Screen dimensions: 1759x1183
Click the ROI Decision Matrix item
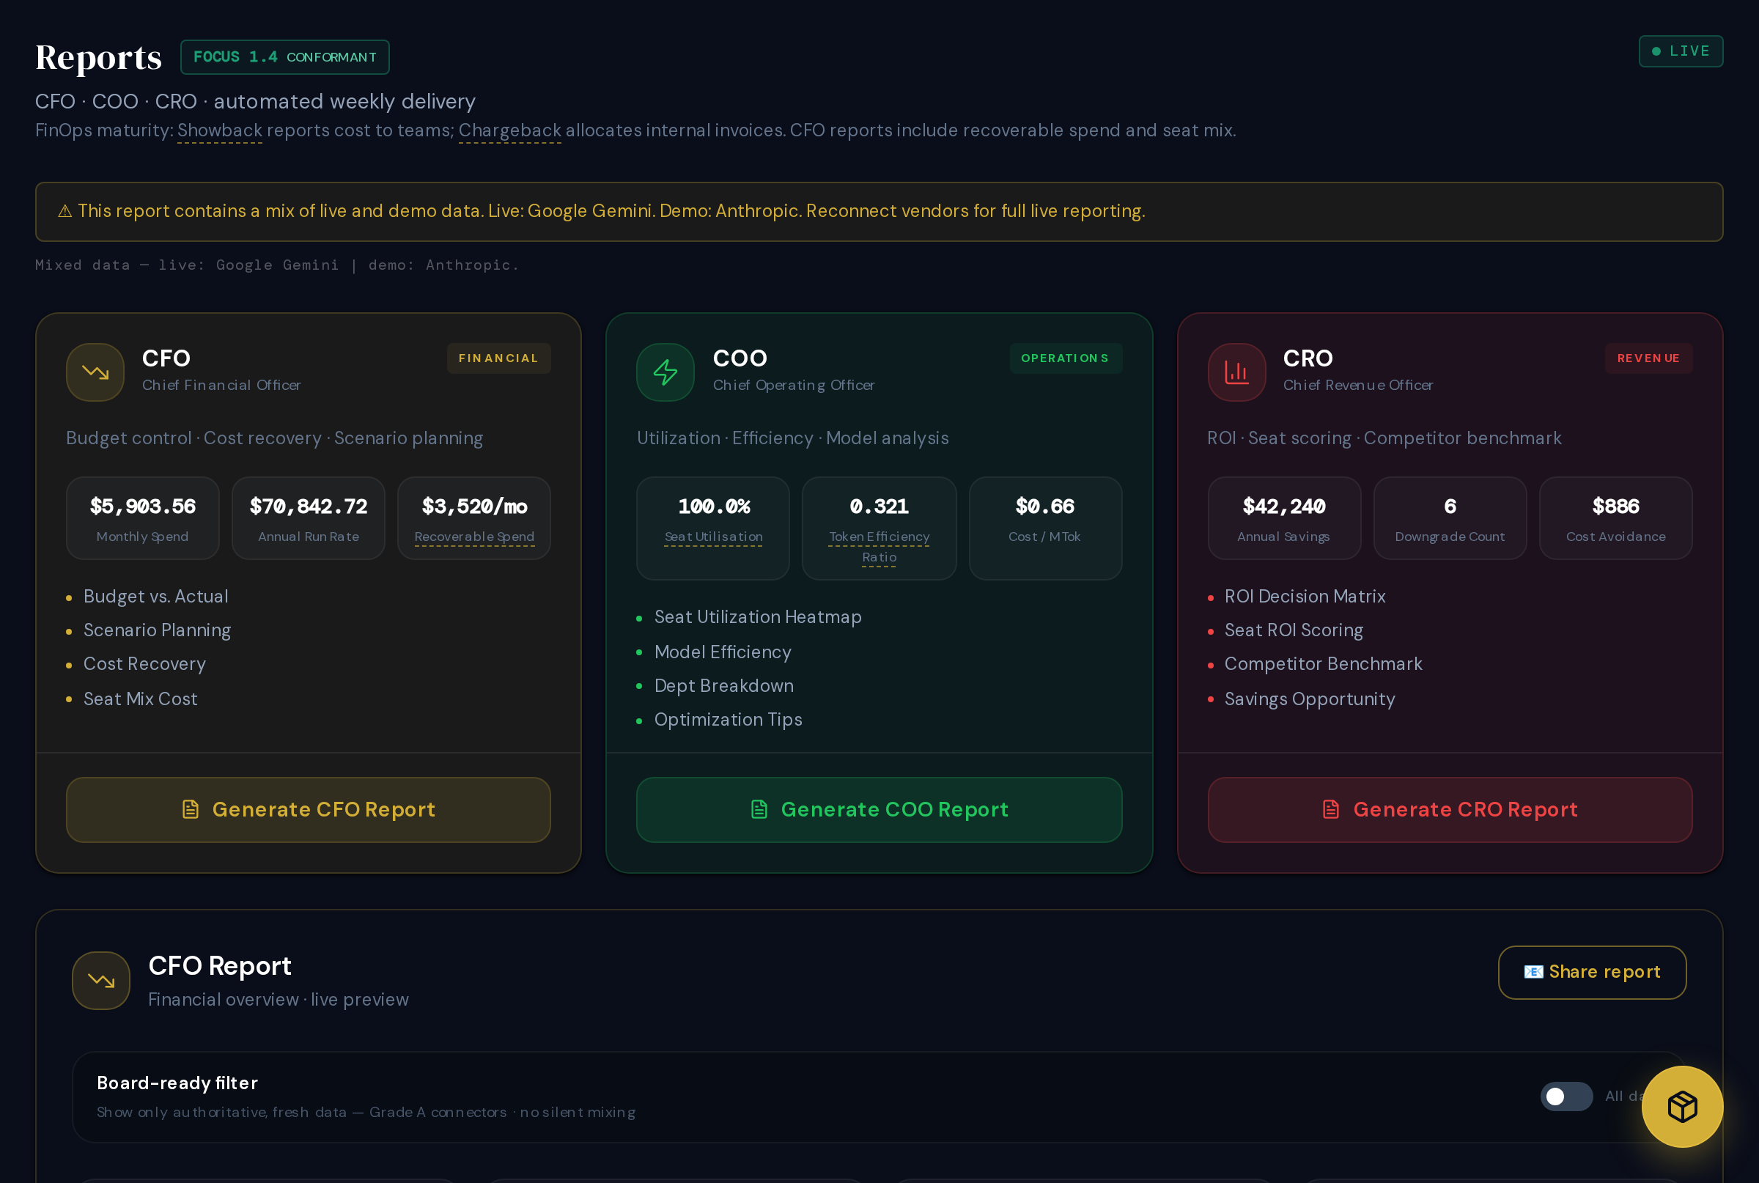click(x=1305, y=596)
